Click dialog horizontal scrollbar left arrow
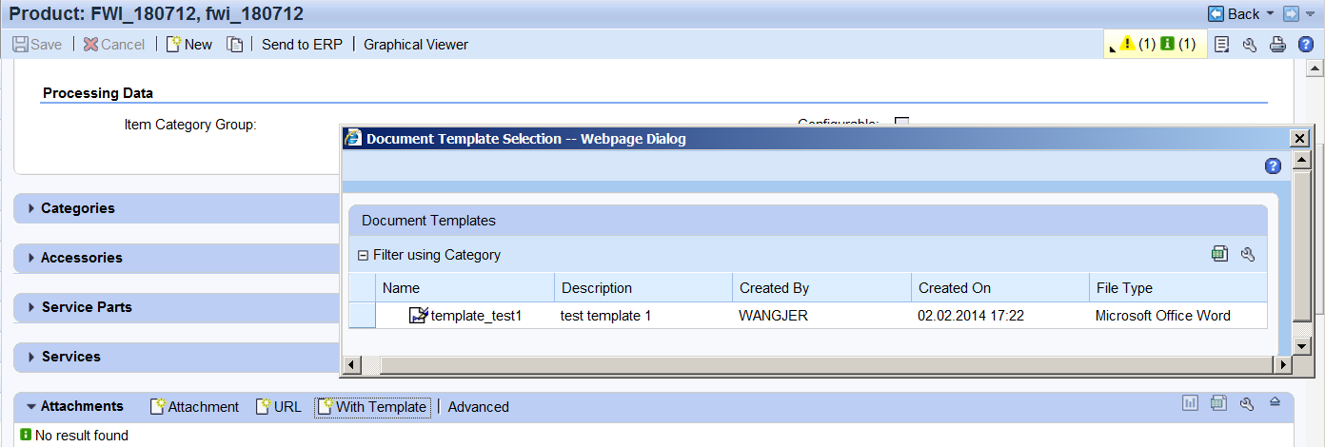1325x447 pixels. tap(350, 365)
